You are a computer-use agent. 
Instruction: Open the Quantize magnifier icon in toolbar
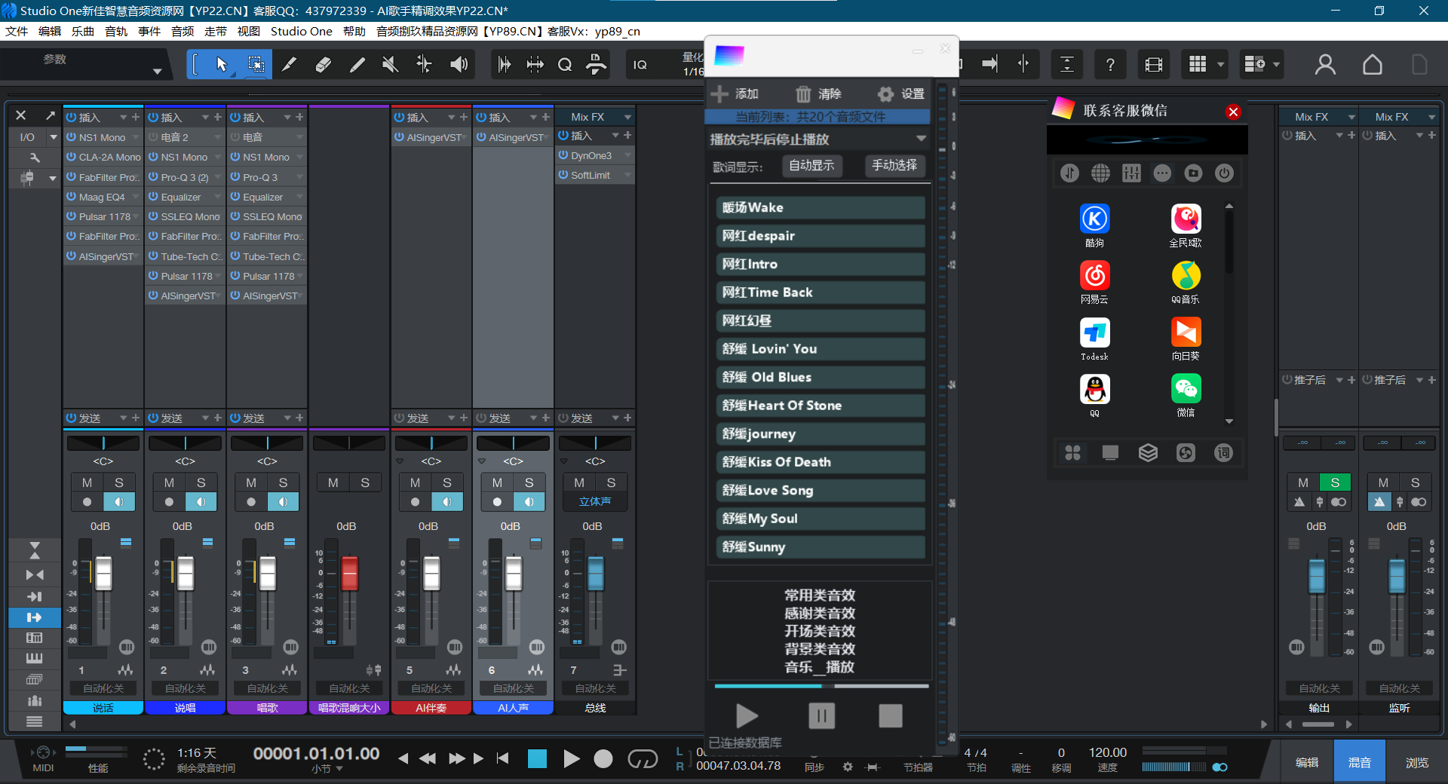point(564,64)
